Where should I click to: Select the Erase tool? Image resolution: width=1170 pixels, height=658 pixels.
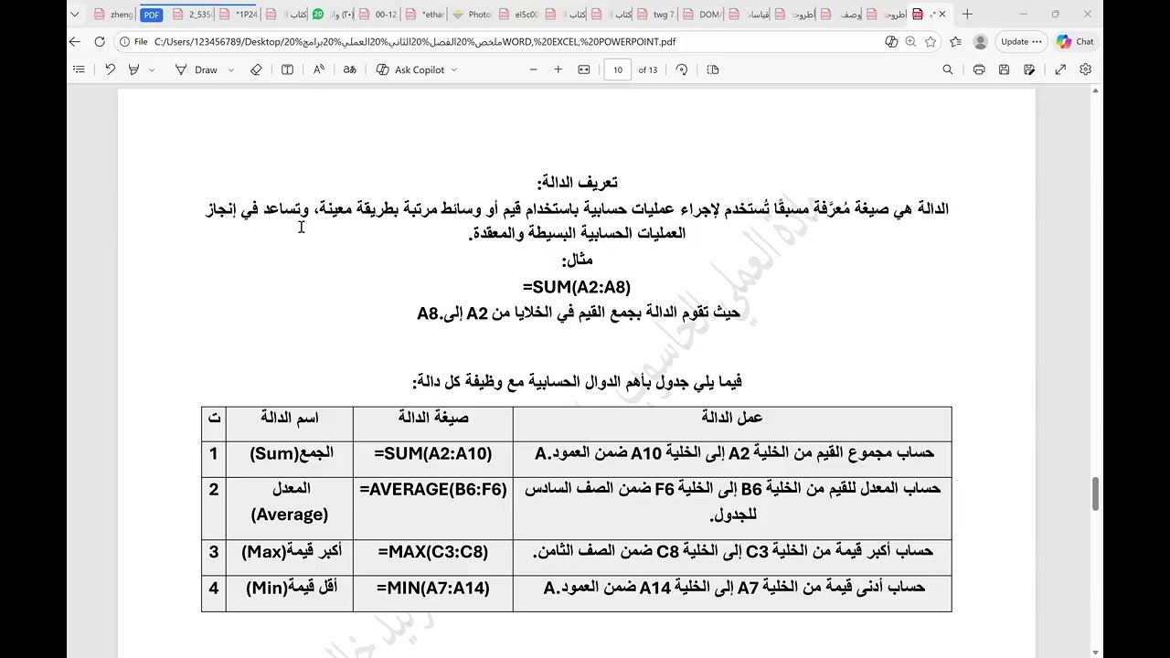256,69
